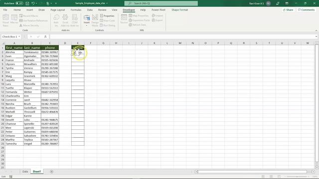Open the Review tab
The height and width of the screenshot is (179, 319).
coord(102,10)
